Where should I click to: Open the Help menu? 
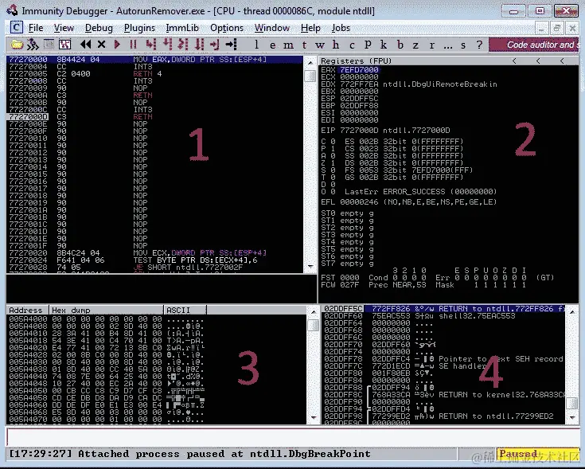pyautogui.click(x=310, y=28)
